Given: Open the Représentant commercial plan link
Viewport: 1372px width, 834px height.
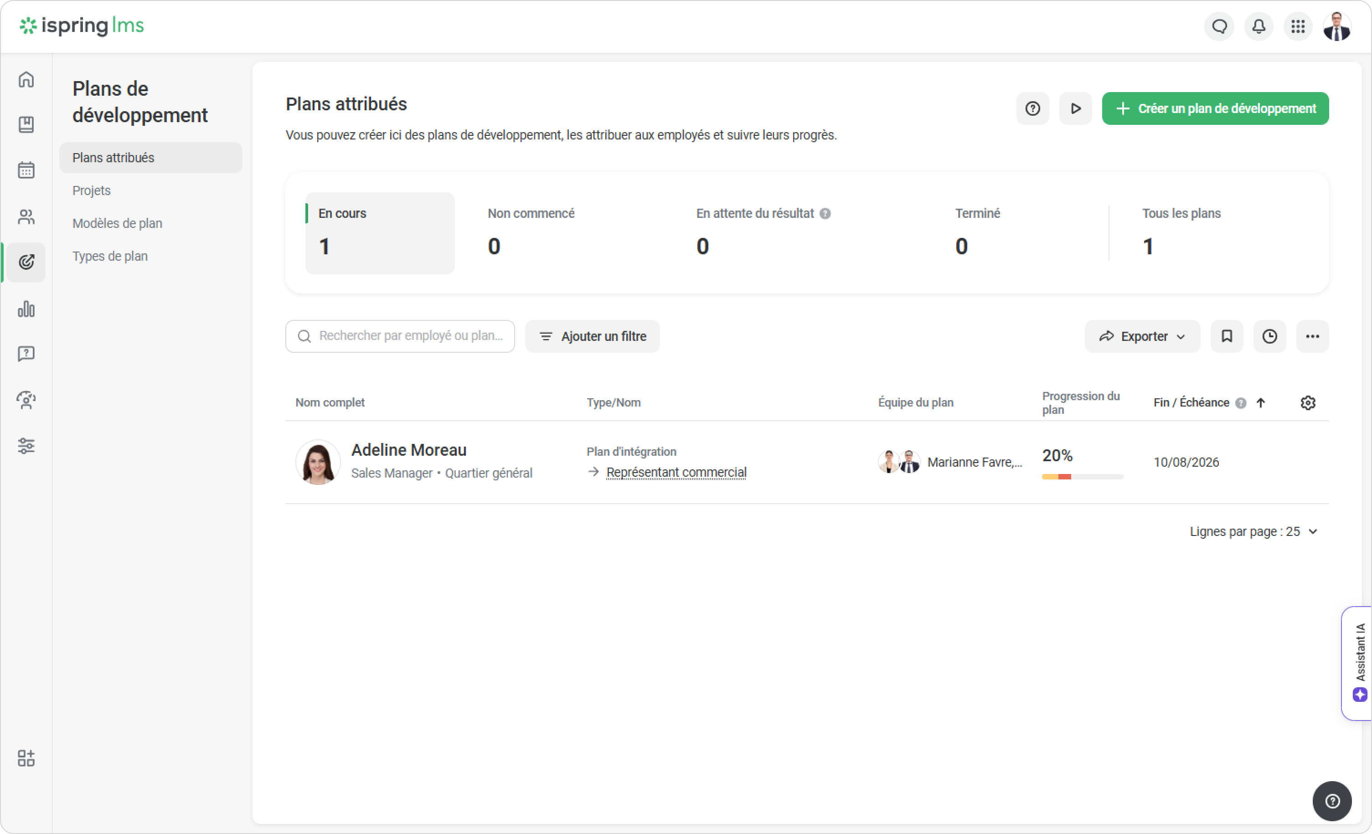Looking at the screenshot, I should [x=676, y=472].
